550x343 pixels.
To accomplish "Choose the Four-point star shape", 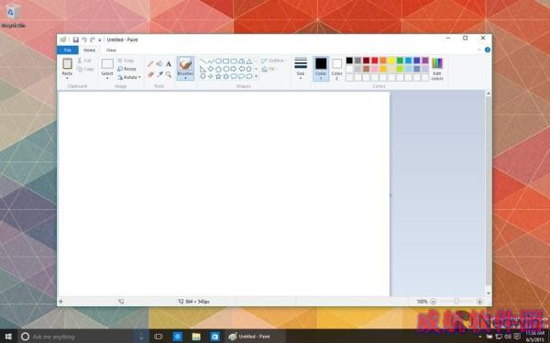I will click(211, 76).
